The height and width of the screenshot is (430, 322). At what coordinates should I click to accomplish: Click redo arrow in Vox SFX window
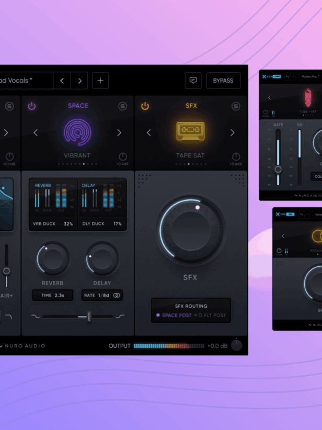(x=307, y=214)
